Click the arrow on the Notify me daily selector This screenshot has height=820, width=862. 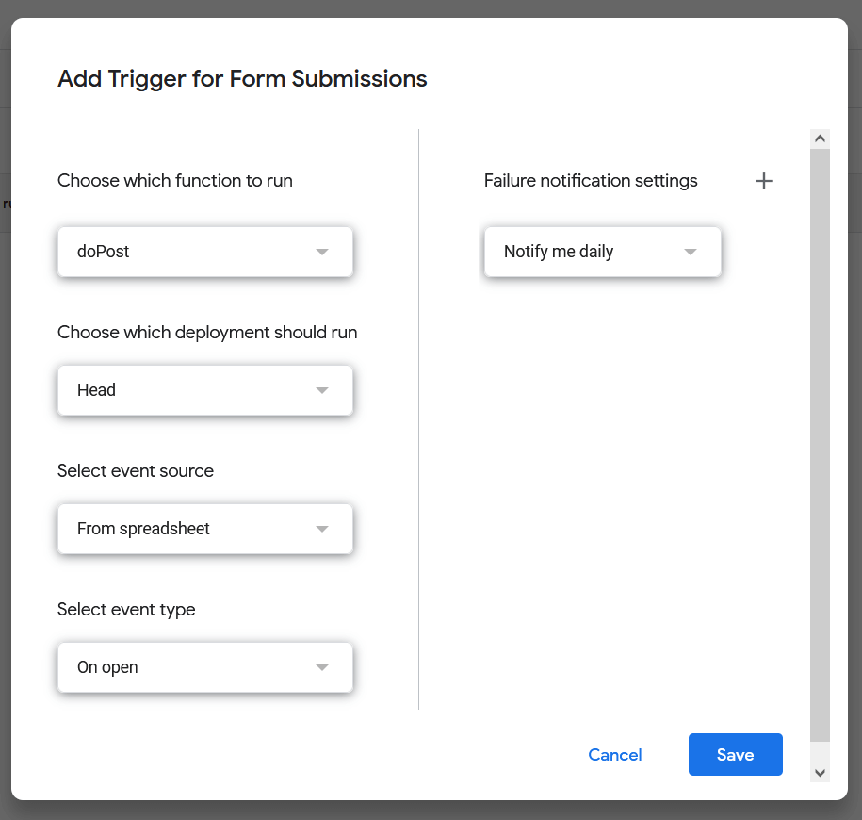tap(692, 252)
